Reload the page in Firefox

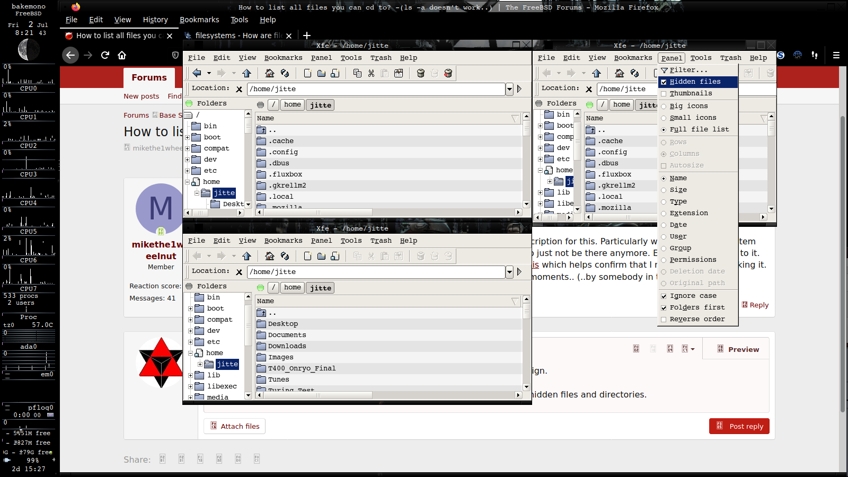coord(105,55)
